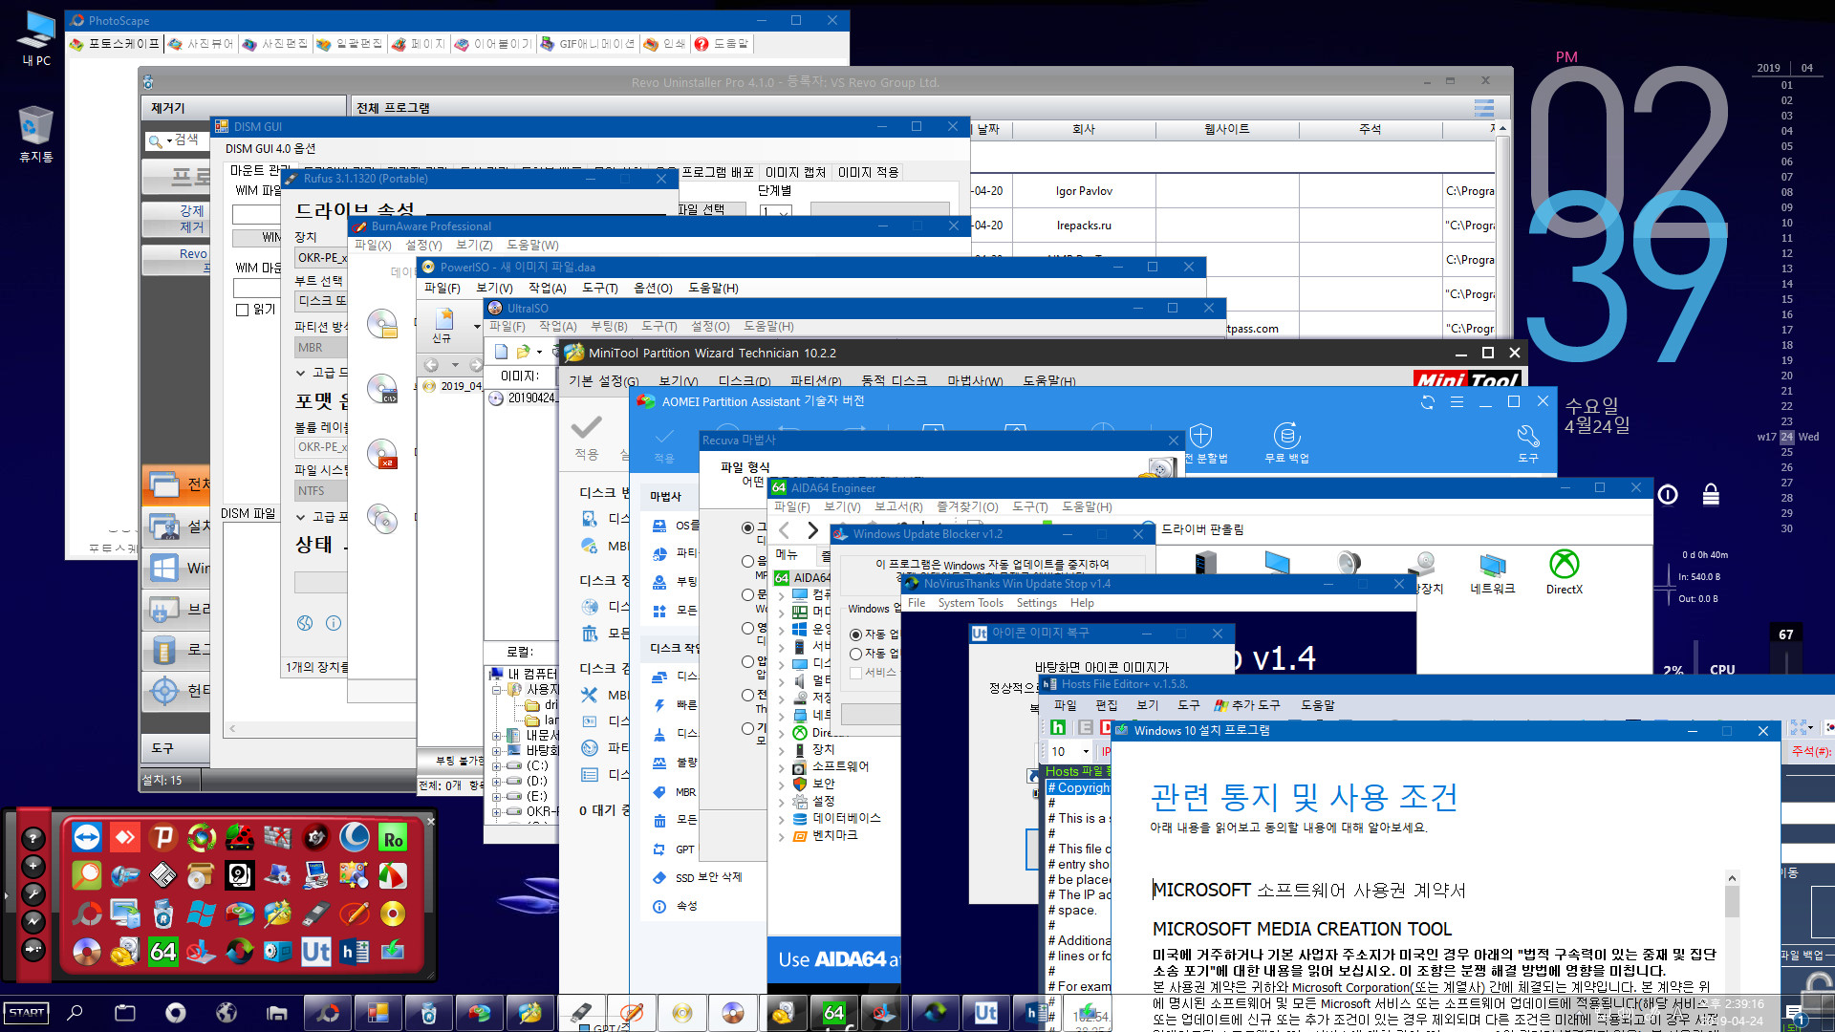Image resolution: width=1835 pixels, height=1032 pixels.
Task: Click the AOMEI 무료 백업 backup icon
Action: pos(1286,442)
